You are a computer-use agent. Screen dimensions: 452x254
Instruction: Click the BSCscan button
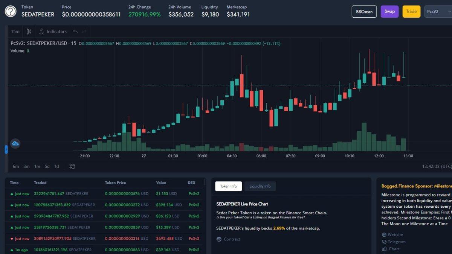[x=364, y=11]
